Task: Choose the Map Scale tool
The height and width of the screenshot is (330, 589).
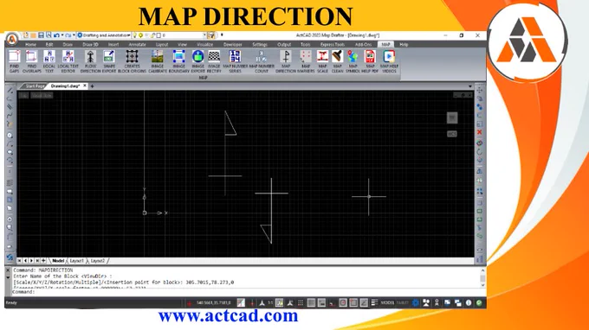Action: (x=322, y=61)
